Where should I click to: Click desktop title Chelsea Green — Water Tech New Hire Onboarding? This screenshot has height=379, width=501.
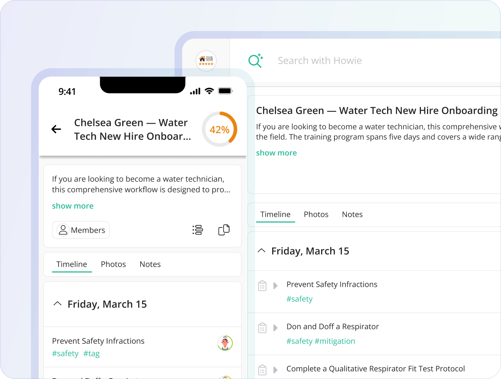coord(377,111)
